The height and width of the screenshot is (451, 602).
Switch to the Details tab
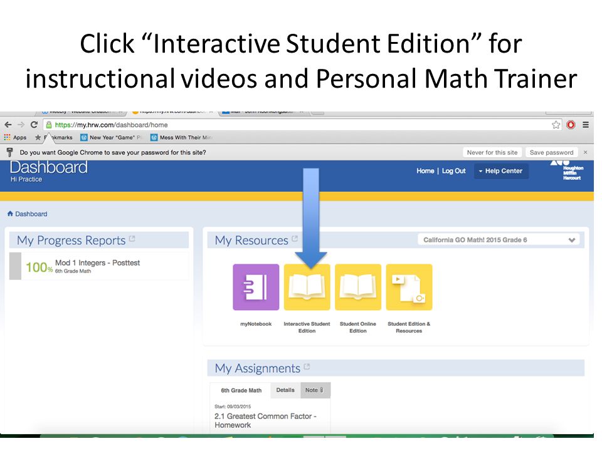tap(285, 390)
